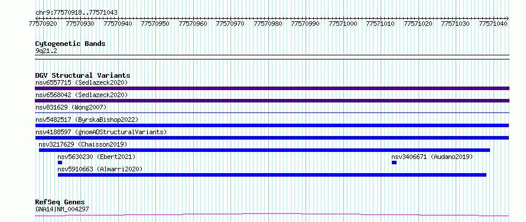
Task: Open nsv5482517 (ByrskaBishop2022) variant label
Action: (87, 120)
